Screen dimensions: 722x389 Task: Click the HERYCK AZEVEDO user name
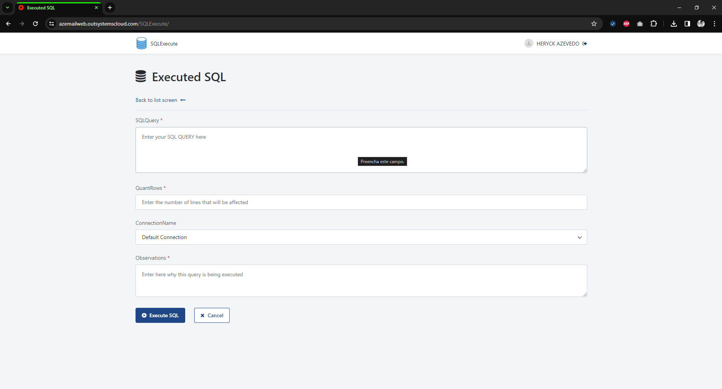(558, 44)
